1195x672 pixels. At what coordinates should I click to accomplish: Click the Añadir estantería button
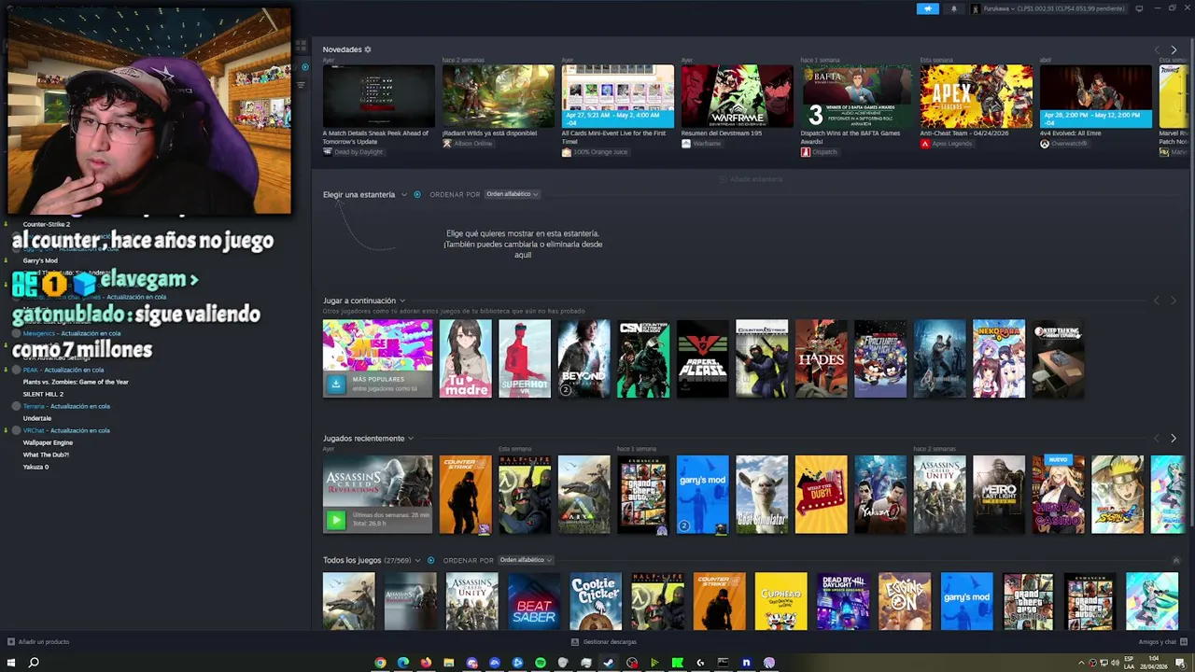pyautogui.click(x=752, y=179)
